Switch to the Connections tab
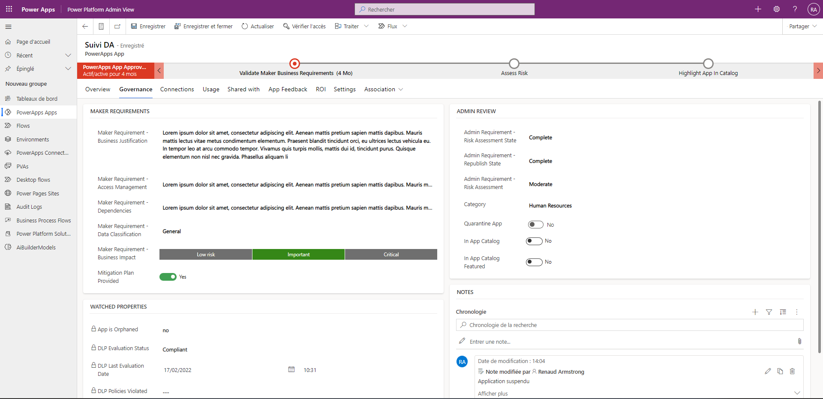The image size is (823, 399). click(x=177, y=89)
